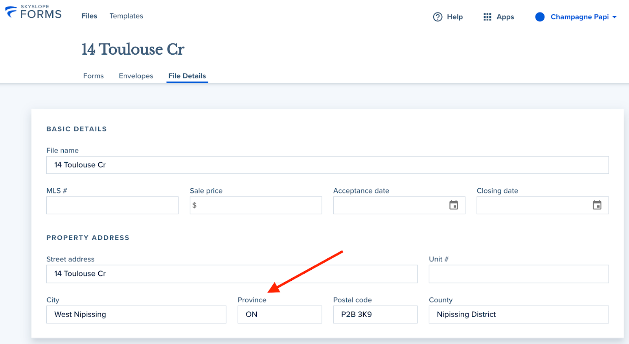629x344 pixels.
Task: Click the Unit # field label
Action: (439, 259)
